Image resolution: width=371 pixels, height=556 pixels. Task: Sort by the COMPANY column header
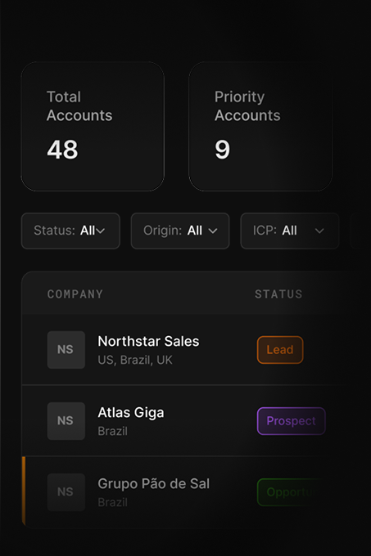[x=75, y=294]
